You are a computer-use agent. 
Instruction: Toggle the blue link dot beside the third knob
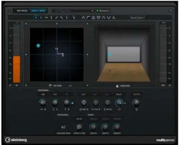click(72, 103)
